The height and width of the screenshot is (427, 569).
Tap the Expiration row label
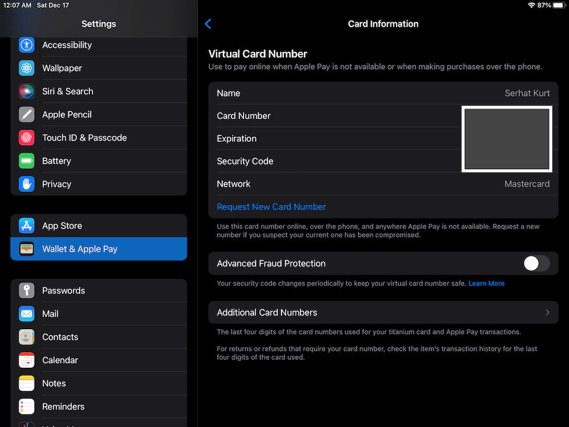point(237,139)
